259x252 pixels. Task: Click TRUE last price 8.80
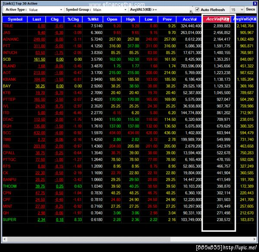(41, 26)
